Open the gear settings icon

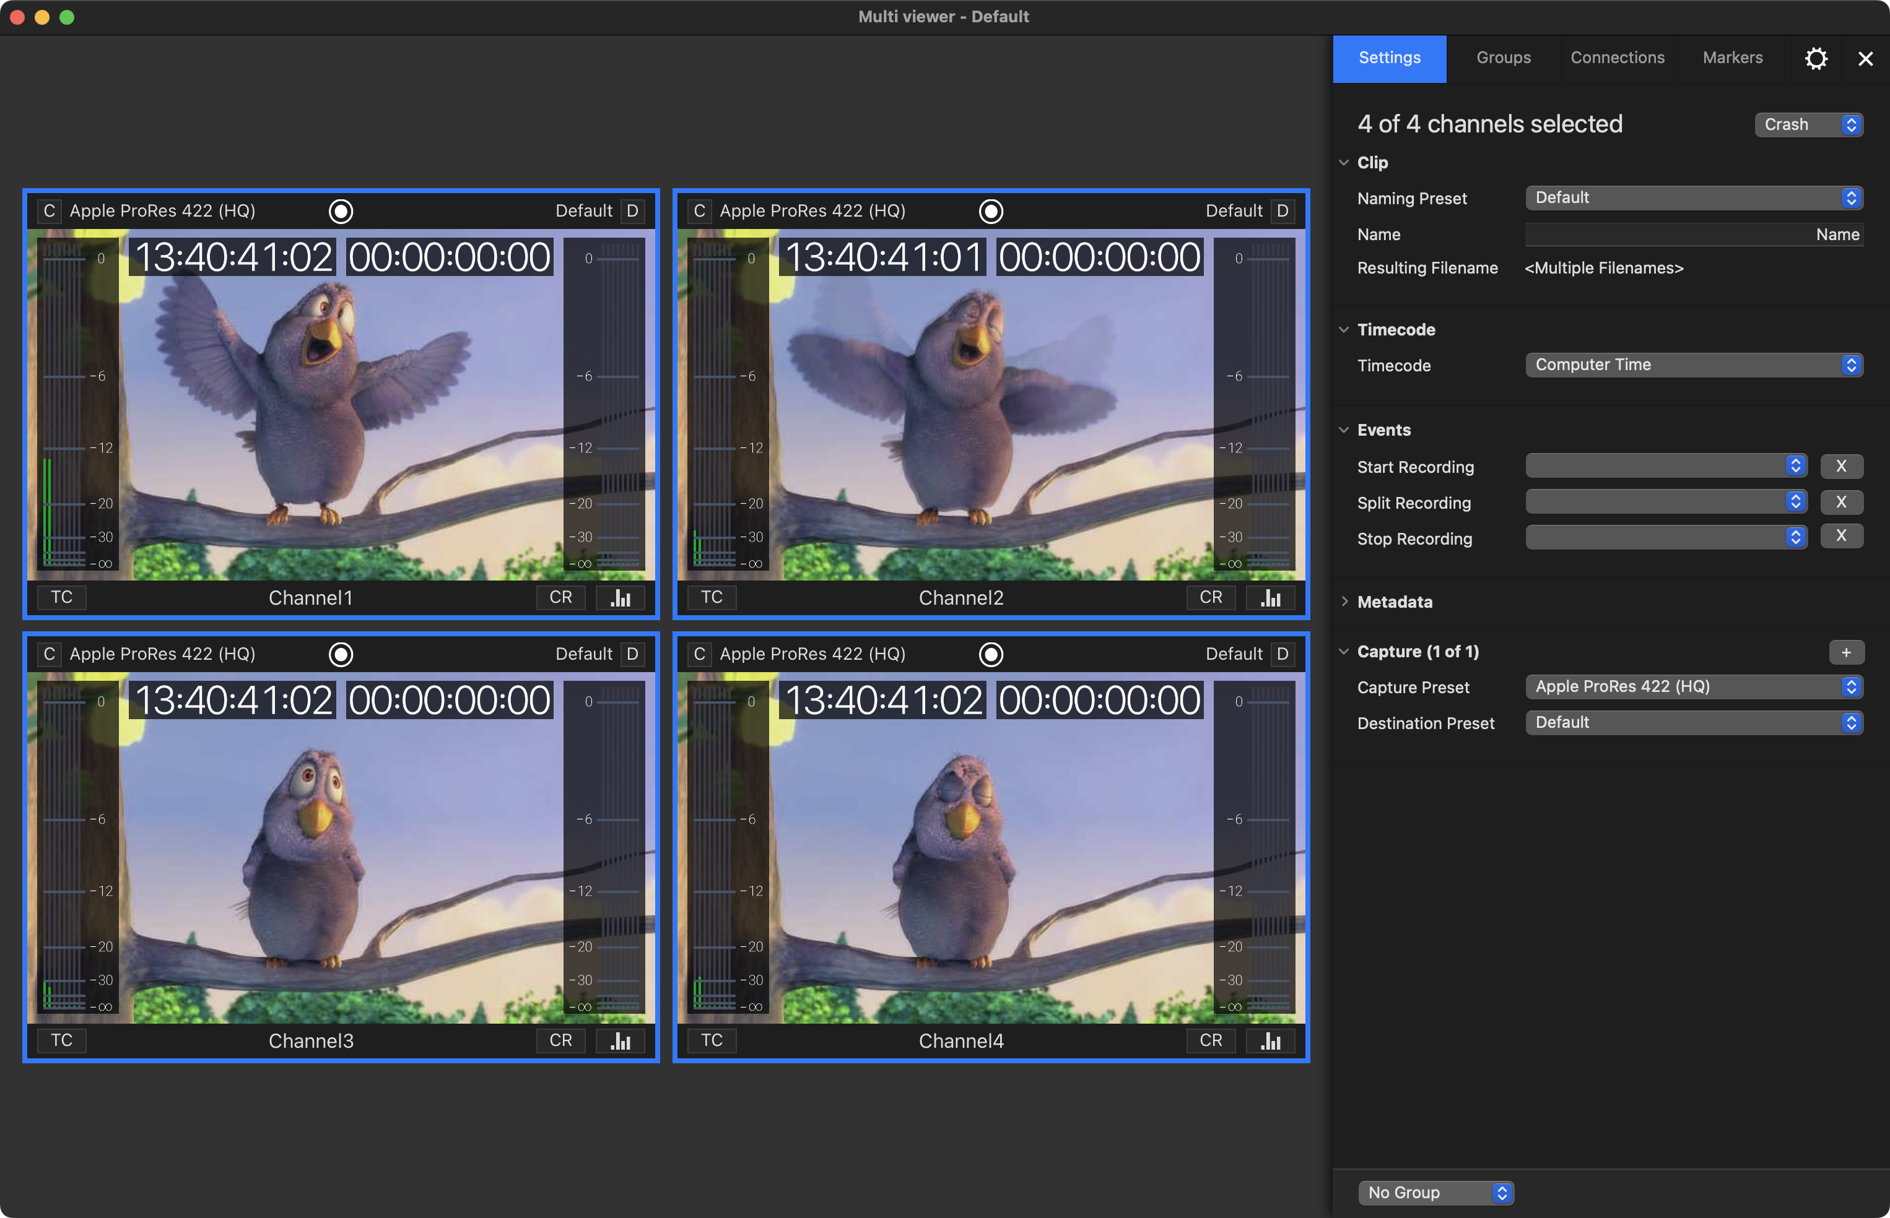(x=1816, y=59)
